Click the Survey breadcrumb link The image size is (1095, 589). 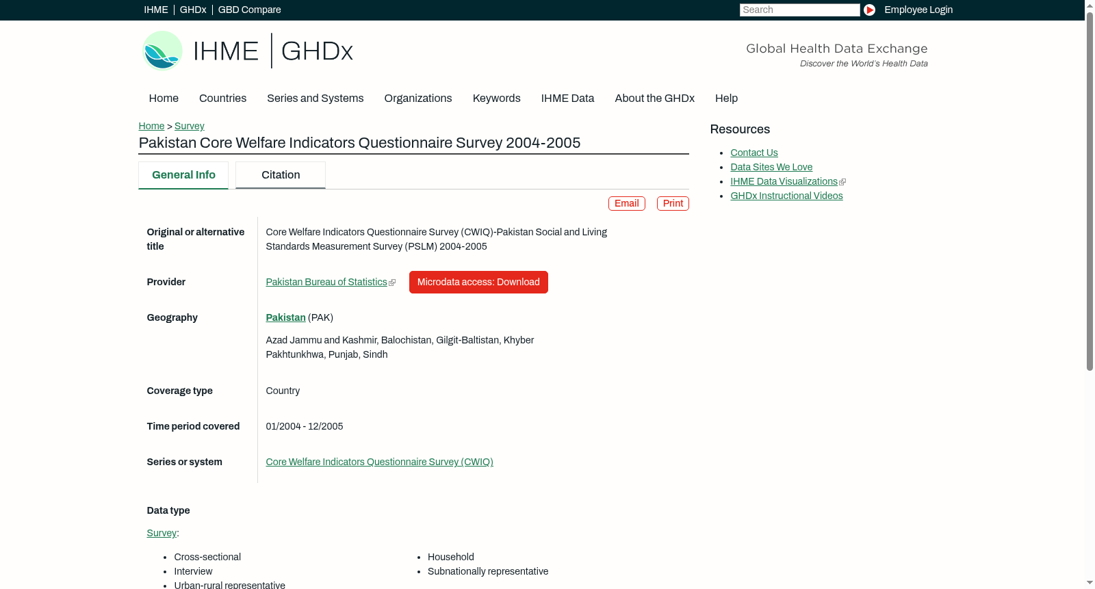click(190, 126)
